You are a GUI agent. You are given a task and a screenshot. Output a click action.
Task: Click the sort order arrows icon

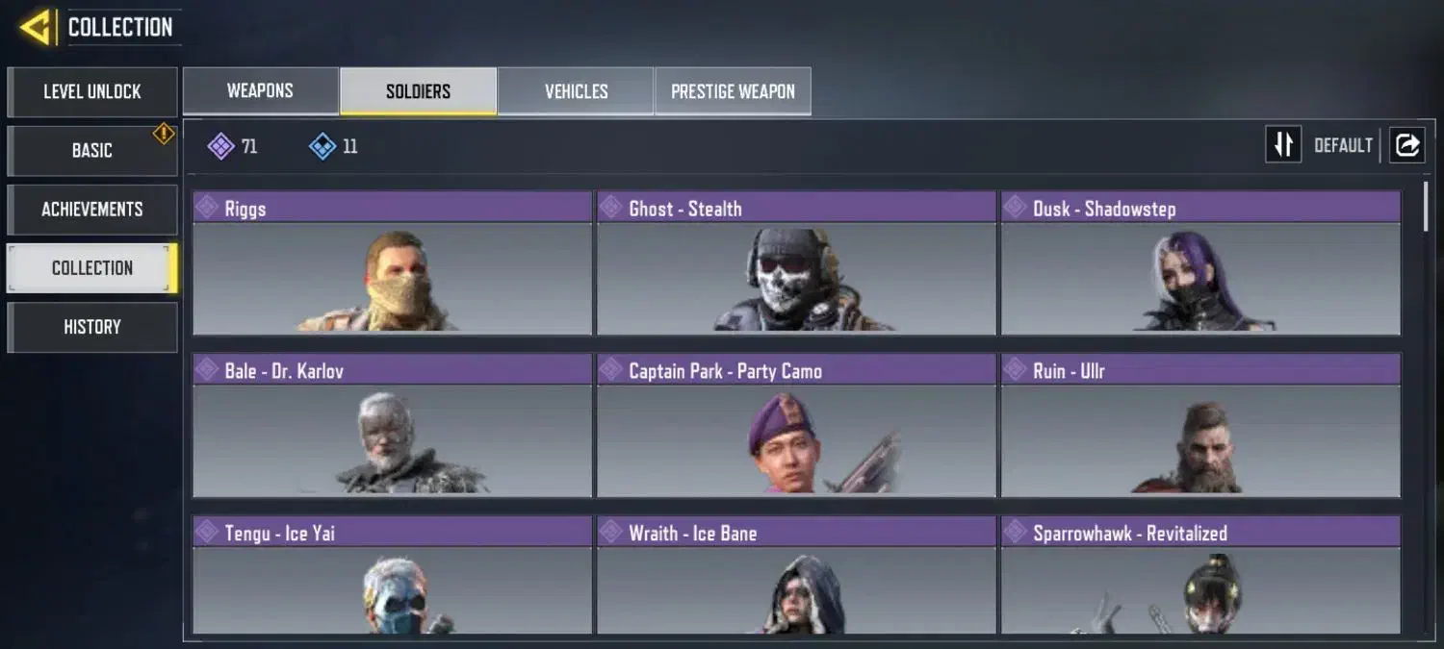coord(1282,145)
